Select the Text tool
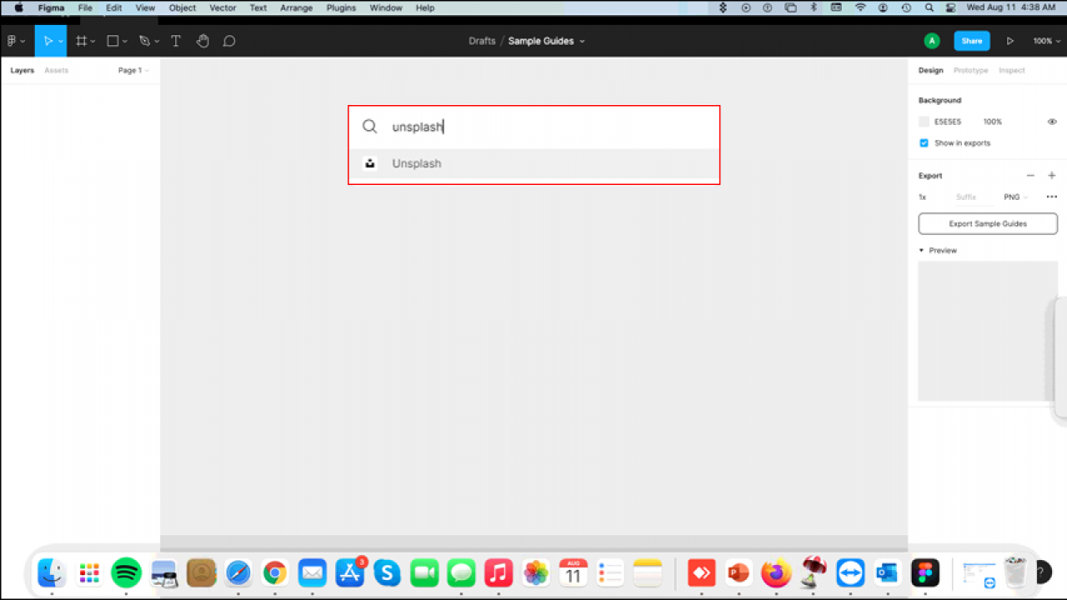Screen dimensions: 1067x600 coord(175,40)
